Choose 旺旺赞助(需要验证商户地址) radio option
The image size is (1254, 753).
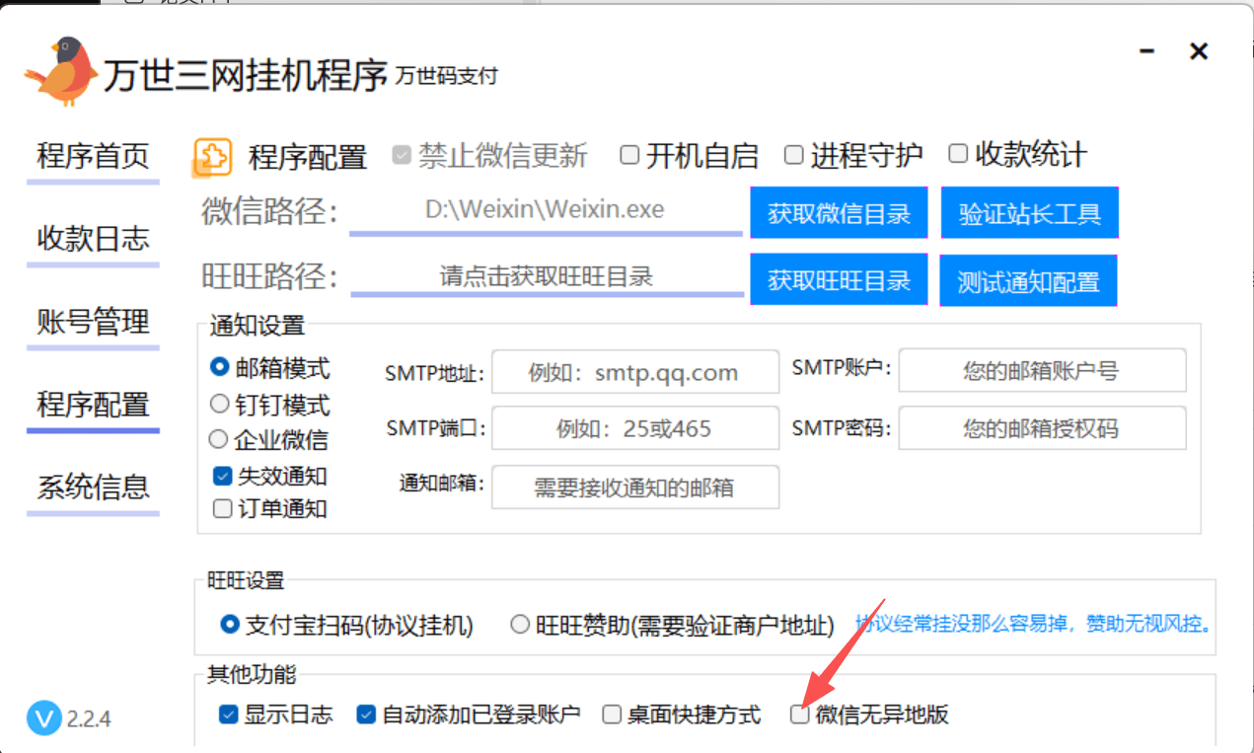pyautogui.click(x=520, y=625)
